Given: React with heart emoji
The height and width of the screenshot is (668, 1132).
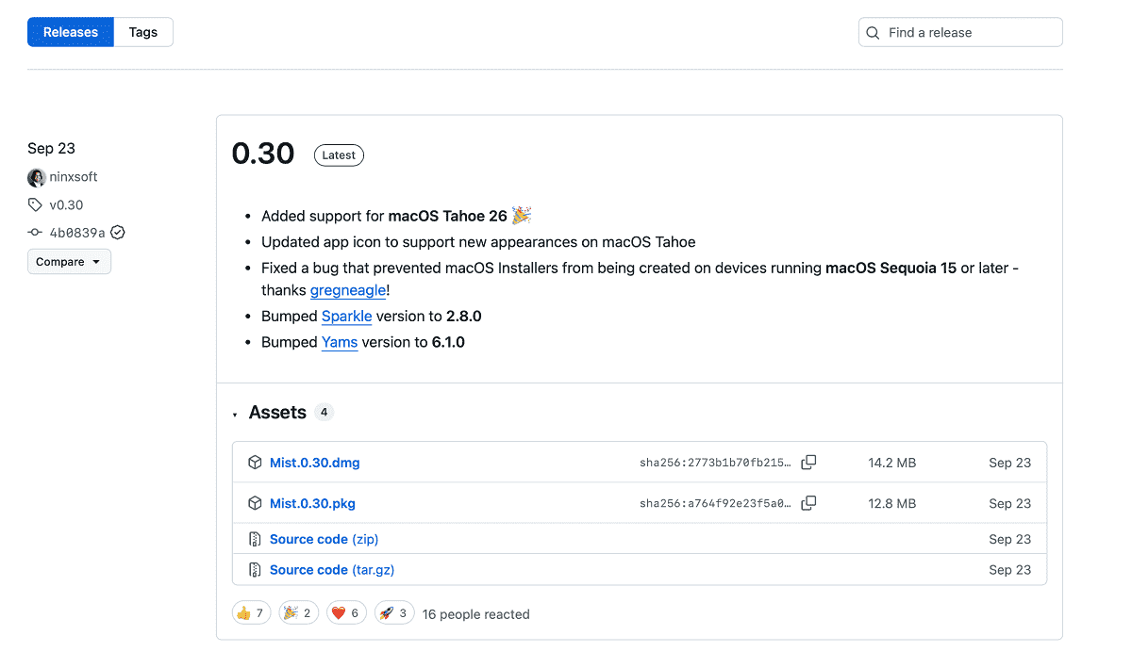Looking at the screenshot, I should pyautogui.click(x=347, y=613).
